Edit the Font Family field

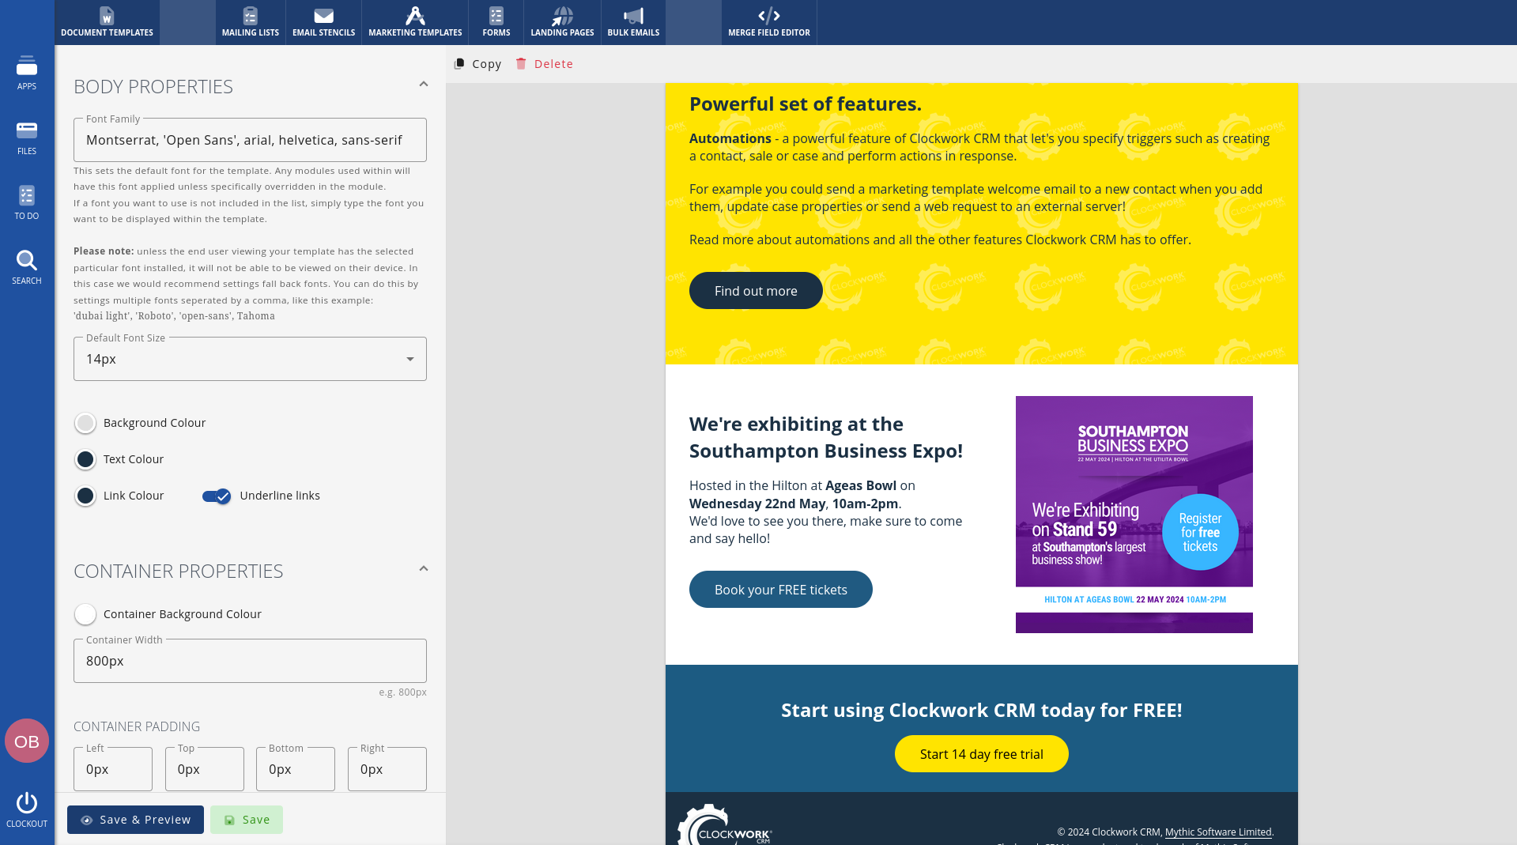250,140
